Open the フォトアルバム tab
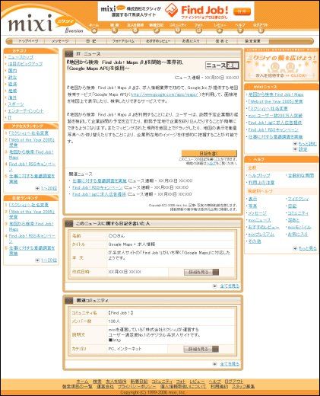 pyautogui.click(x=123, y=41)
